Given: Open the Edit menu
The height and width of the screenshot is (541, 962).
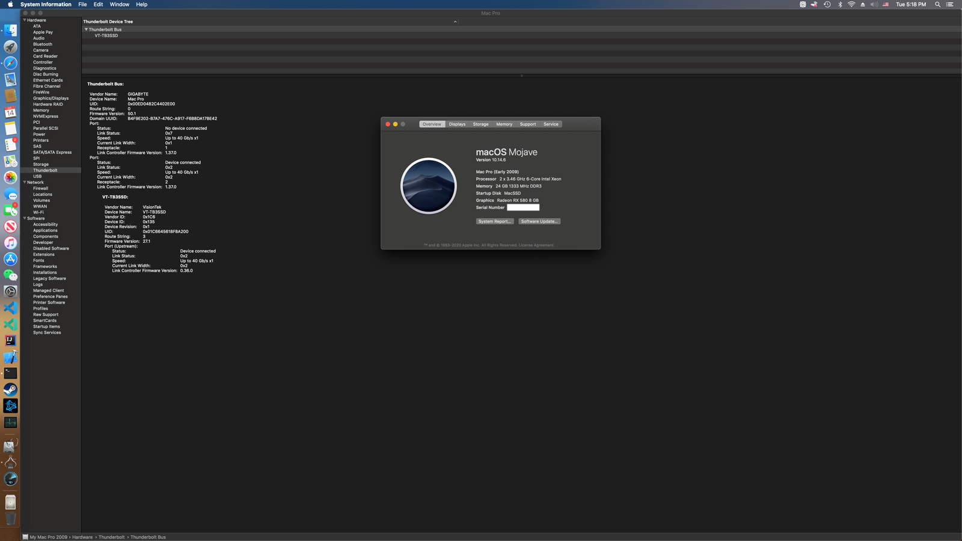Looking at the screenshot, I should coord(98,4).
